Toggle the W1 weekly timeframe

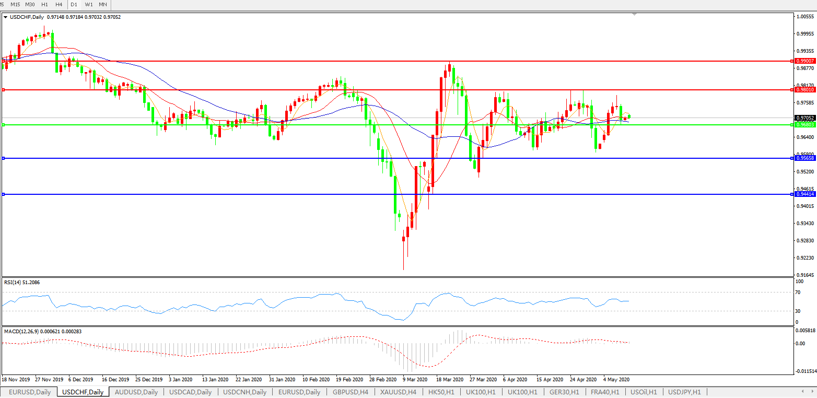(89, 4)
